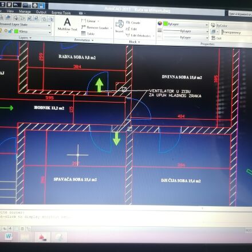Click the DNEVNA SOBA 15,6 m2 label
This screenshot has height=252, width=252.
click(x=182, y=77)
